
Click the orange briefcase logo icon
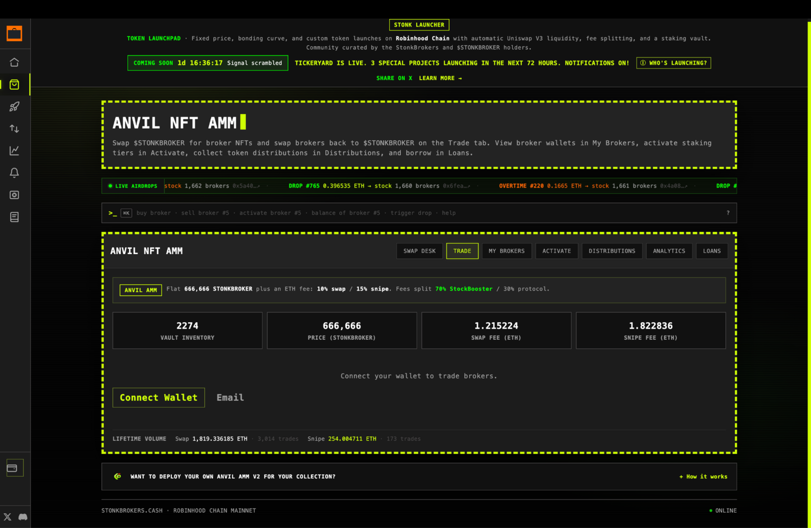[14, 33]
